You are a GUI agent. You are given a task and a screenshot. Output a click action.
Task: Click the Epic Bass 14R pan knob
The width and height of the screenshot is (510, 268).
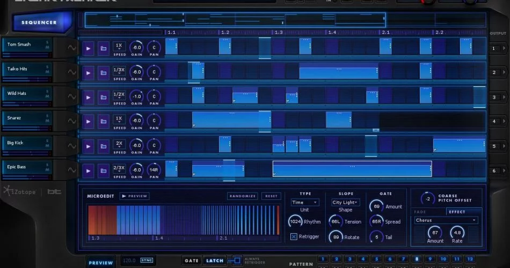(x=154, y=169)
